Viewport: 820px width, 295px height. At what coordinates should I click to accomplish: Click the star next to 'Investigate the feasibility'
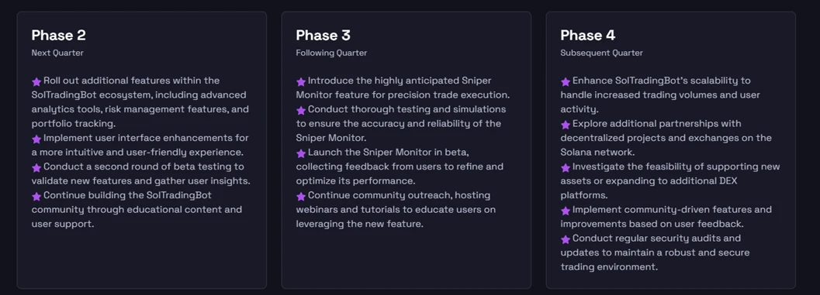click(566, 167)
